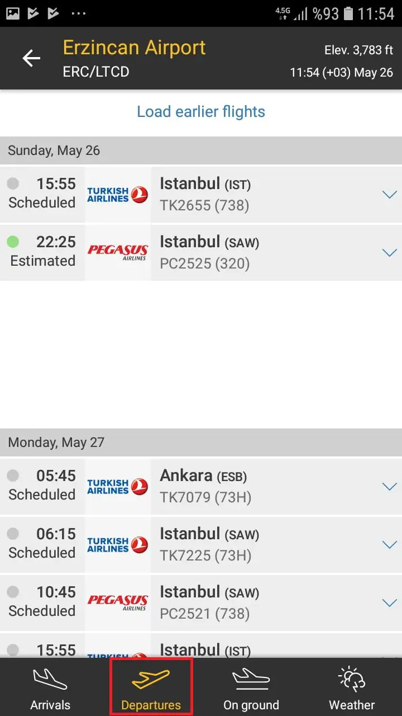
Task: Open Erzincan Airport title
Action: point(134,48)
